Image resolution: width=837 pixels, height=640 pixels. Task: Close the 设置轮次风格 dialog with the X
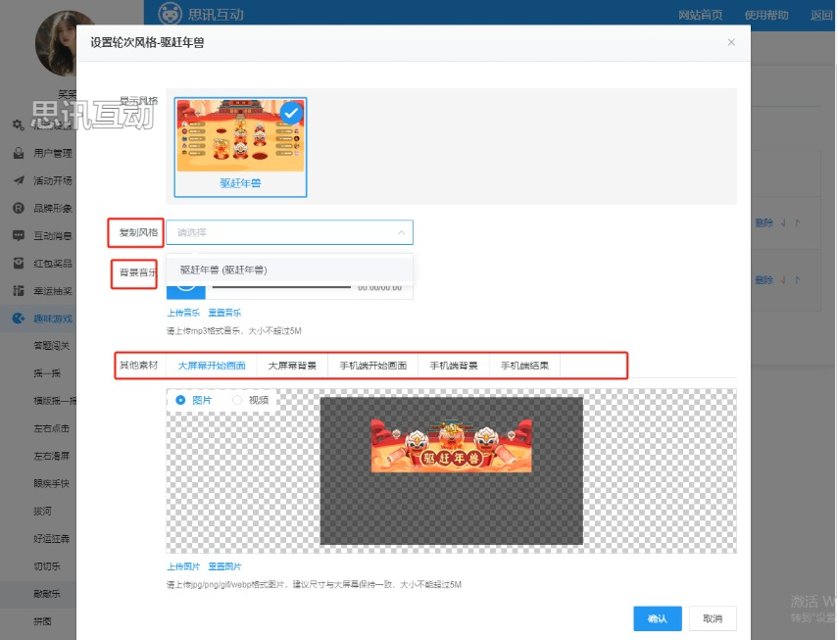tap(731, 42)
